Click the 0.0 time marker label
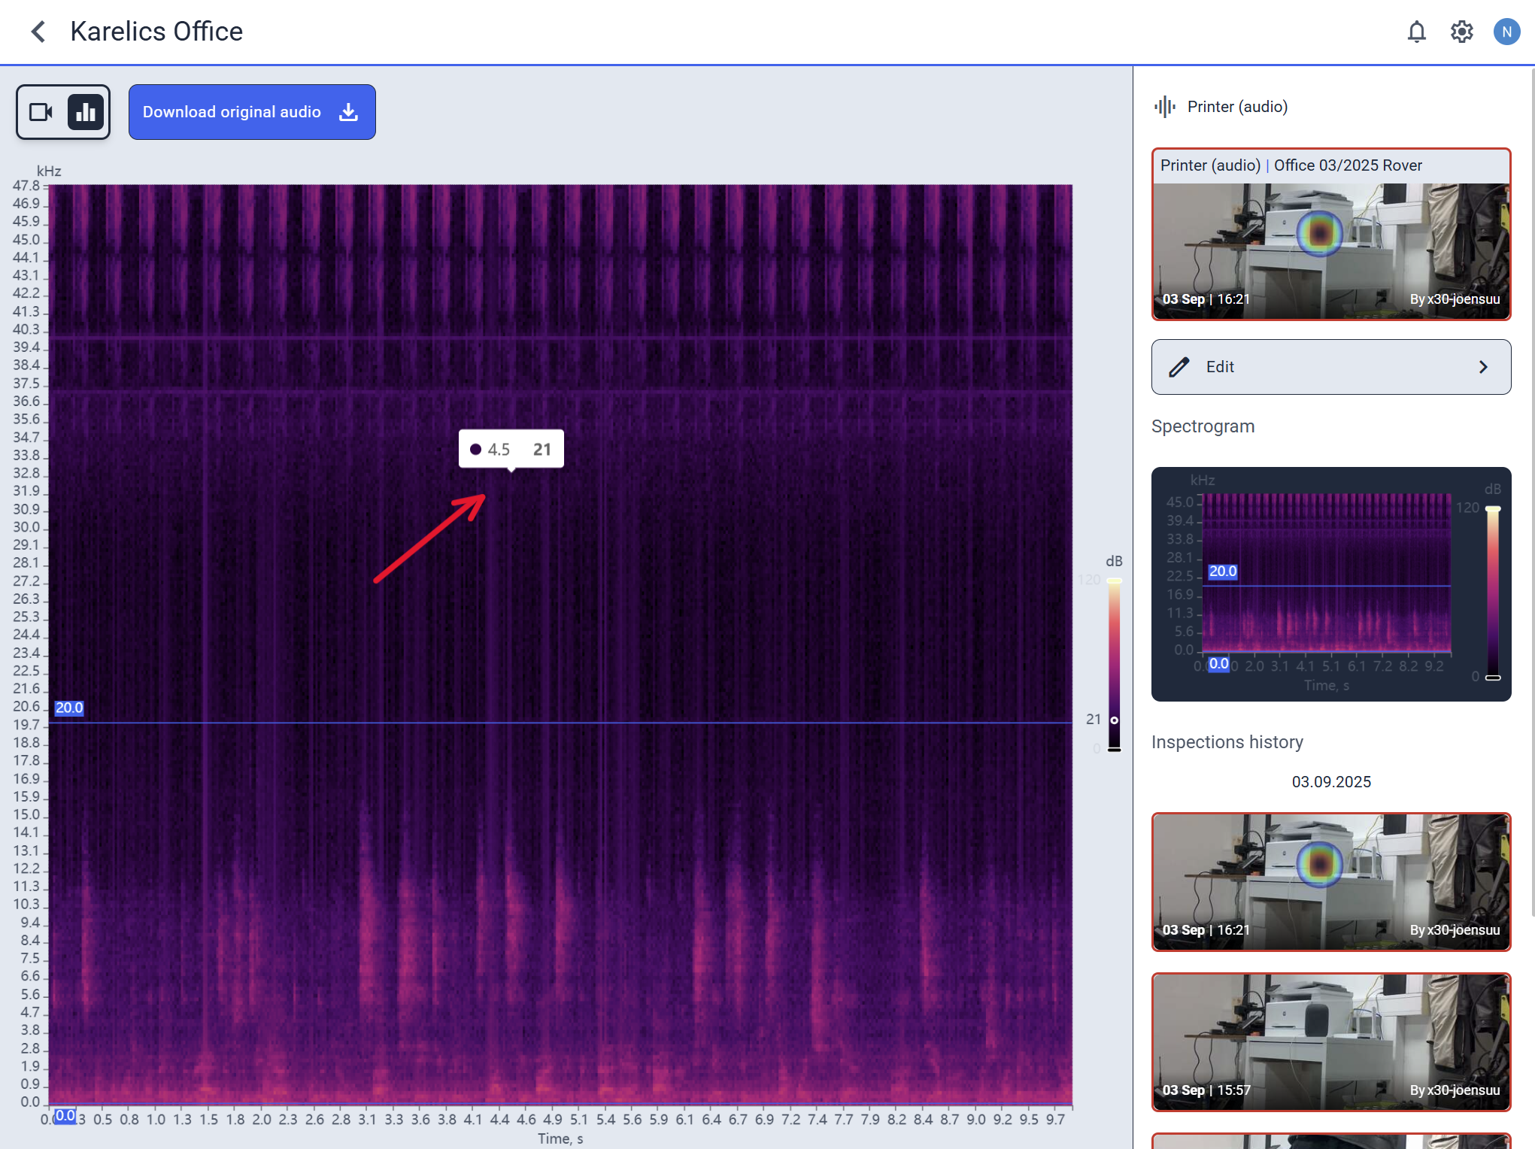 65,1115
